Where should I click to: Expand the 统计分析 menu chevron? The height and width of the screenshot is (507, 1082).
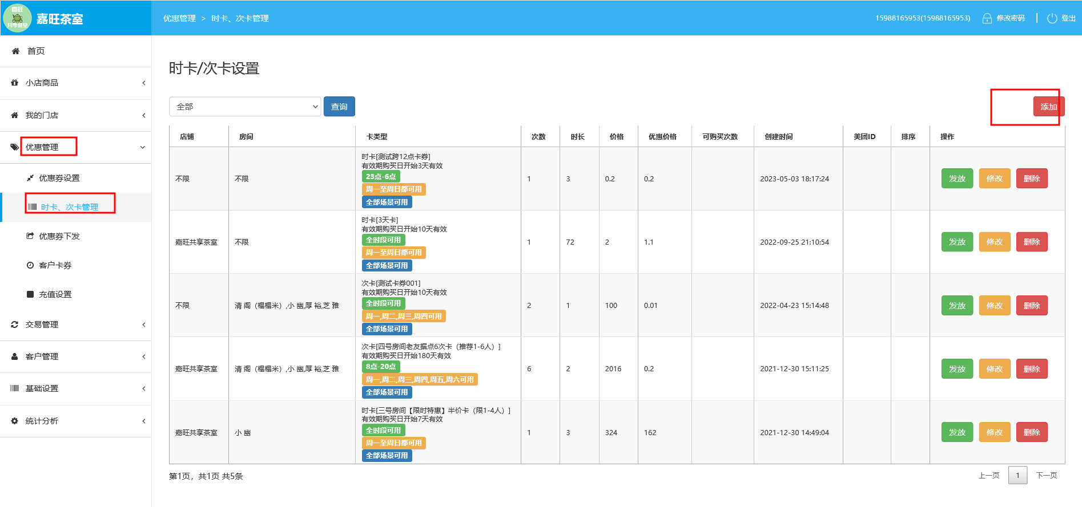(x=143, y=421)
